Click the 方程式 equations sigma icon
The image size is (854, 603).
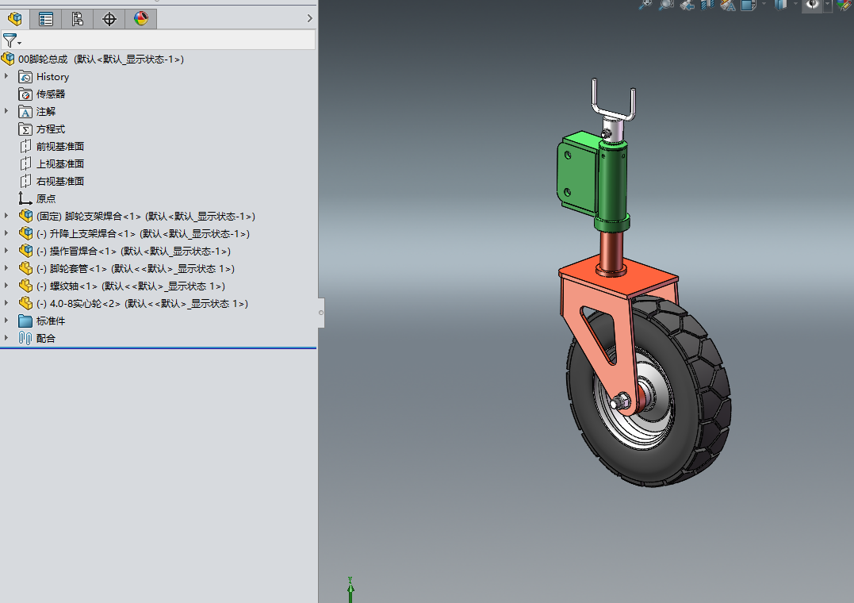(x=25, y=129)
